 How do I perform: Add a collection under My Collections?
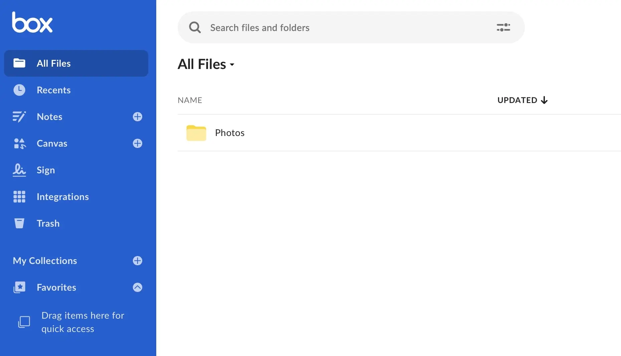pyautogui.click(x=137, y=261)
